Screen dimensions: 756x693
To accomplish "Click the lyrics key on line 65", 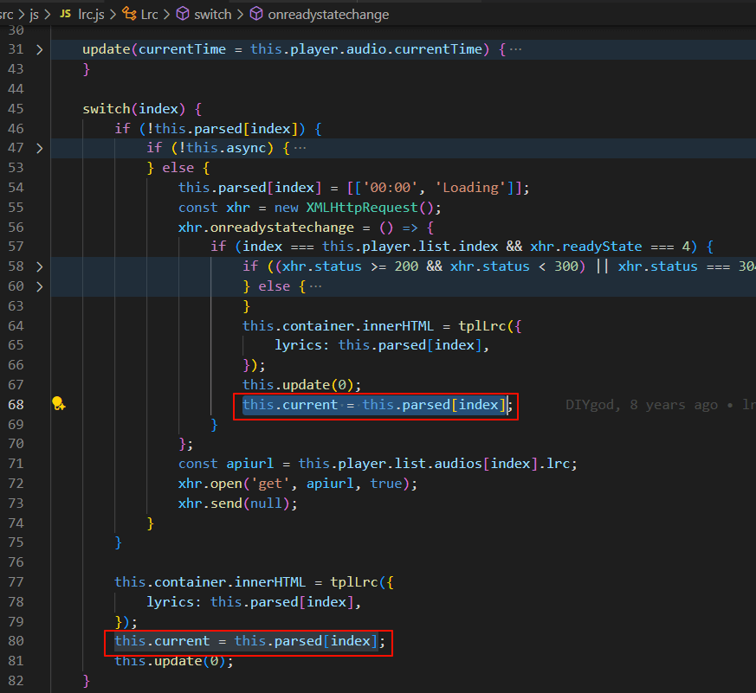I will tap(298, 345).
